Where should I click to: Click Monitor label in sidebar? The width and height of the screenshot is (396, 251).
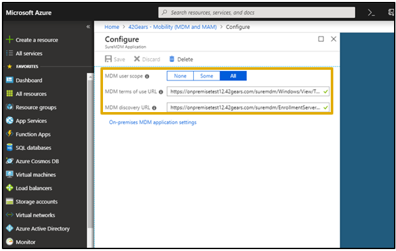26,242
